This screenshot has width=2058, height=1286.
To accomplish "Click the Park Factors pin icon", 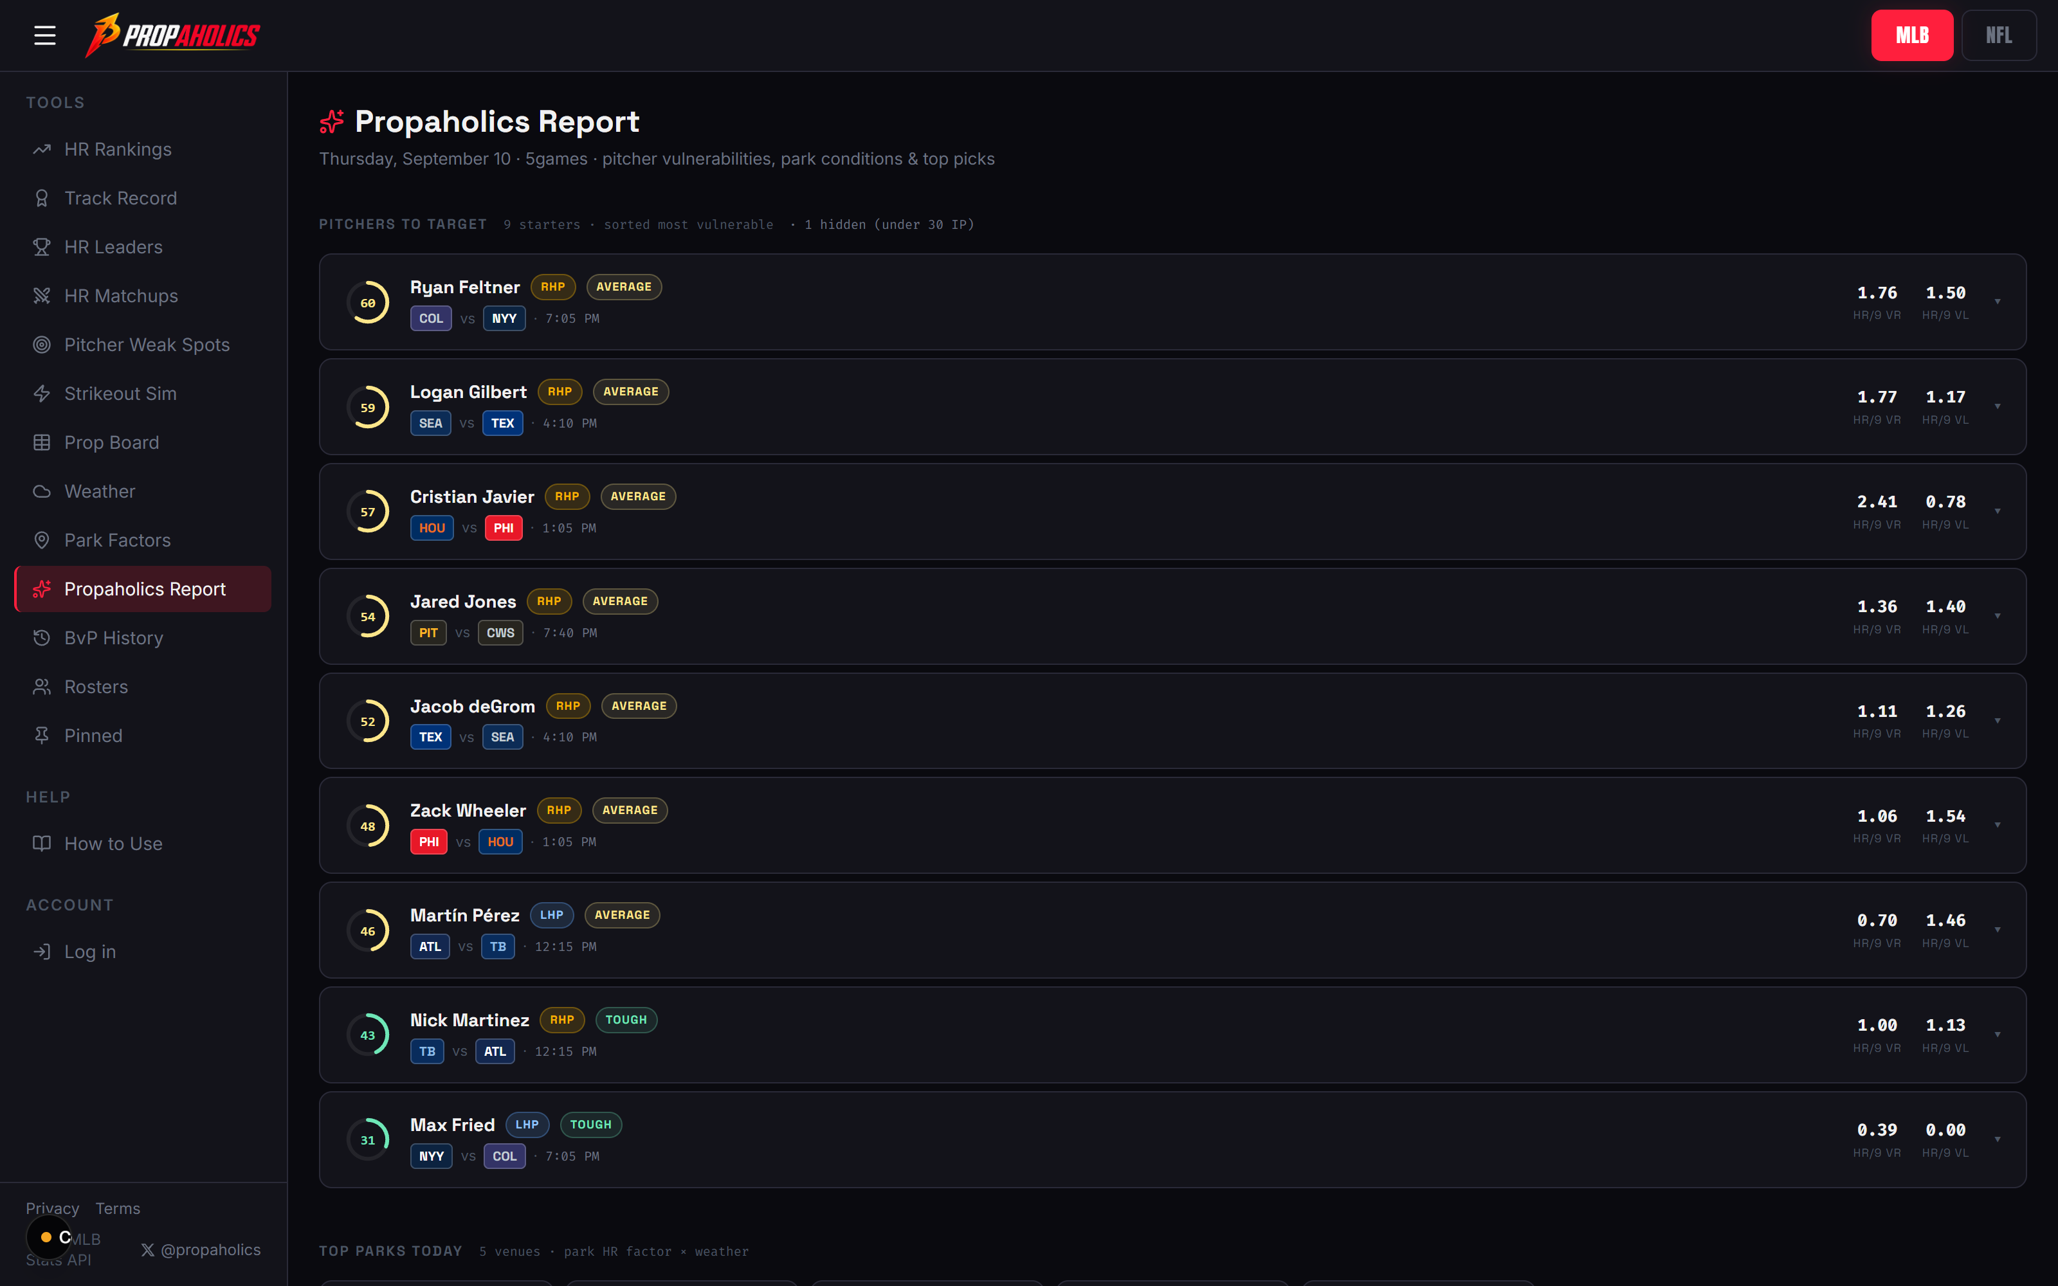I will (x=42, y=541).
